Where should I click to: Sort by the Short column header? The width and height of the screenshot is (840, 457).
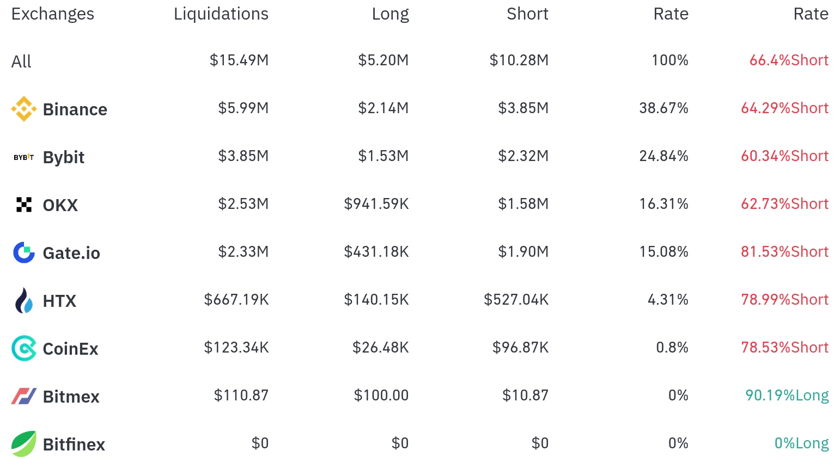pos(527,14)
